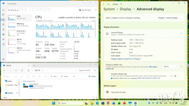Click Settings window vertical scrollbar
This screenshot has height=106, width=189.
pos(187,45)
